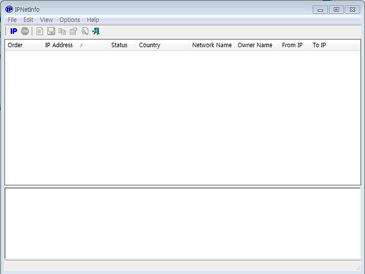Click the IPNetInfo title bar app icon
The height and width of the screenshot is (274, 365).
(9, 9)
